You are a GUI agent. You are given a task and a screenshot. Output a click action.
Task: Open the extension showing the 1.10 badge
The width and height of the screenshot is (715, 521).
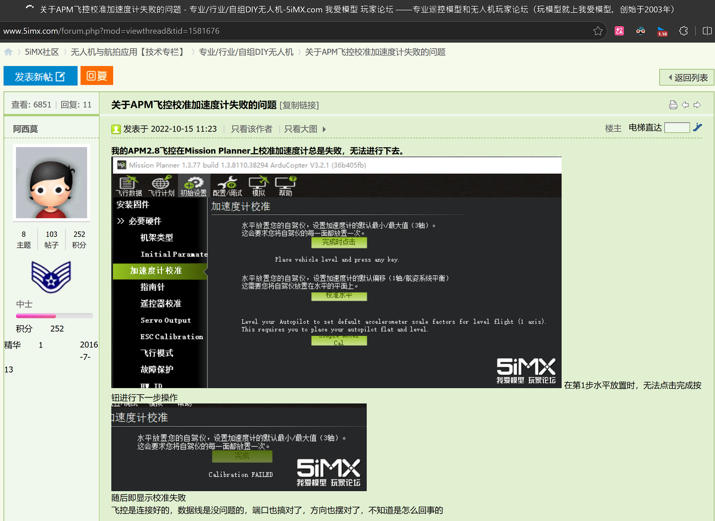662,31
